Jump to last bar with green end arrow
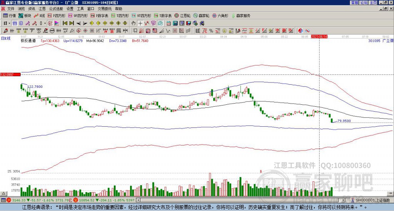394x211 pixels. (x=72, y=23)
